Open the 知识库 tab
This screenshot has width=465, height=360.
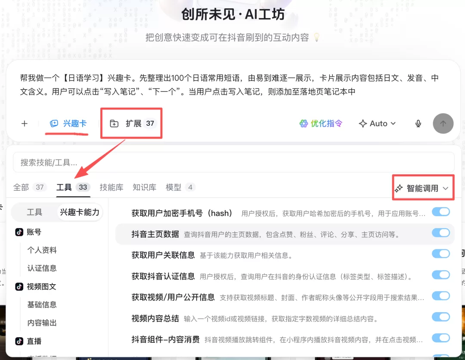tap(144, 187)
